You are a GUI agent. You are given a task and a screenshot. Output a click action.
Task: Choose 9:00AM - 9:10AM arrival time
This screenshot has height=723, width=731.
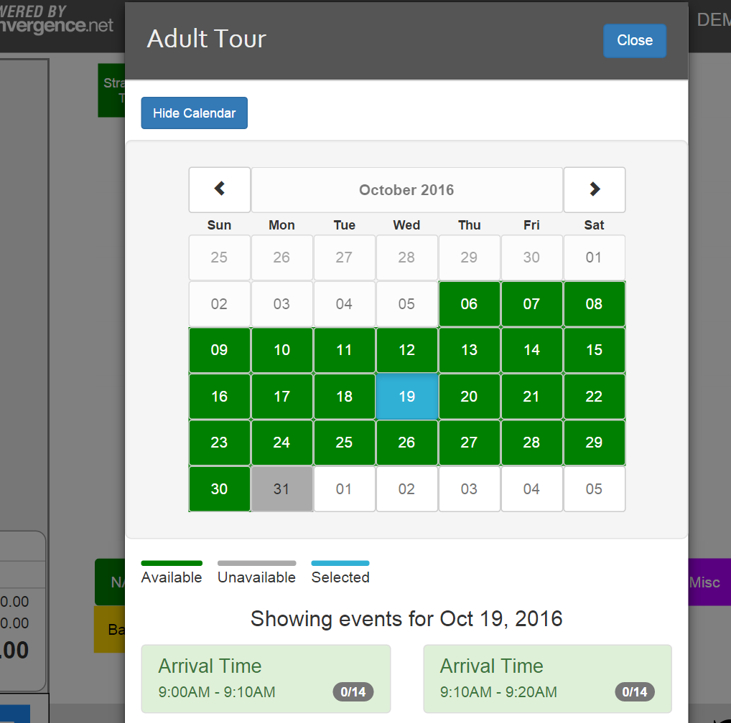pyautogui.click(x=266, y=679)
